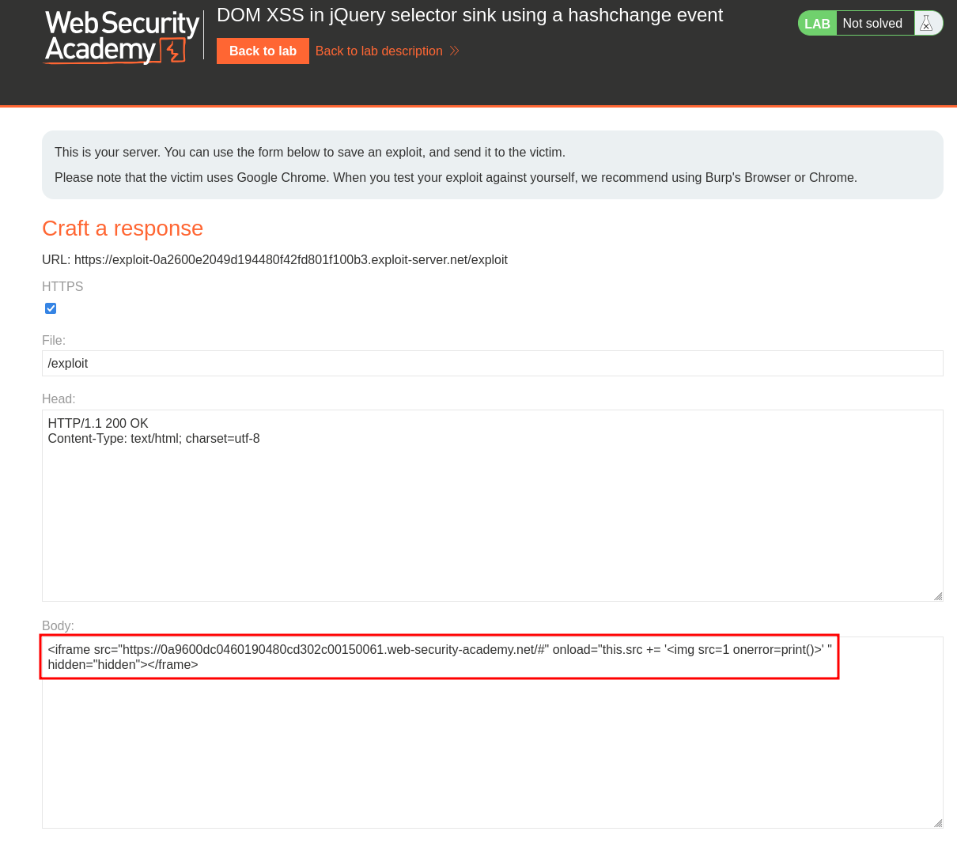
Task: Click the double chevron next to lab description
Action: (455, 51)
